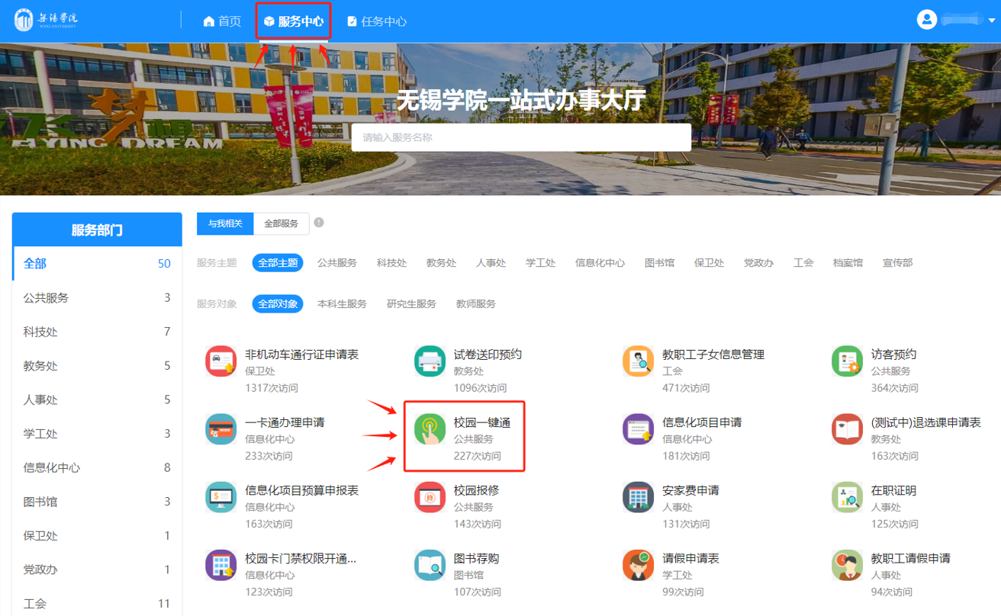Screen dimensions: 1001x616
Task: Open the 服务中心 navigation tab
Action: [293, 21]
